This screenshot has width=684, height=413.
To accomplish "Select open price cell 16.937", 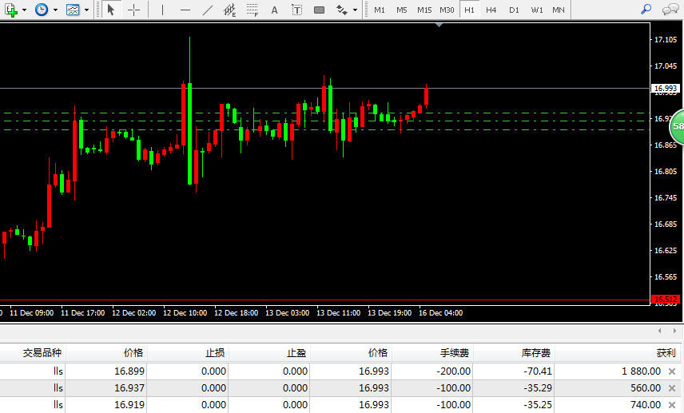I will pos(129,387).
